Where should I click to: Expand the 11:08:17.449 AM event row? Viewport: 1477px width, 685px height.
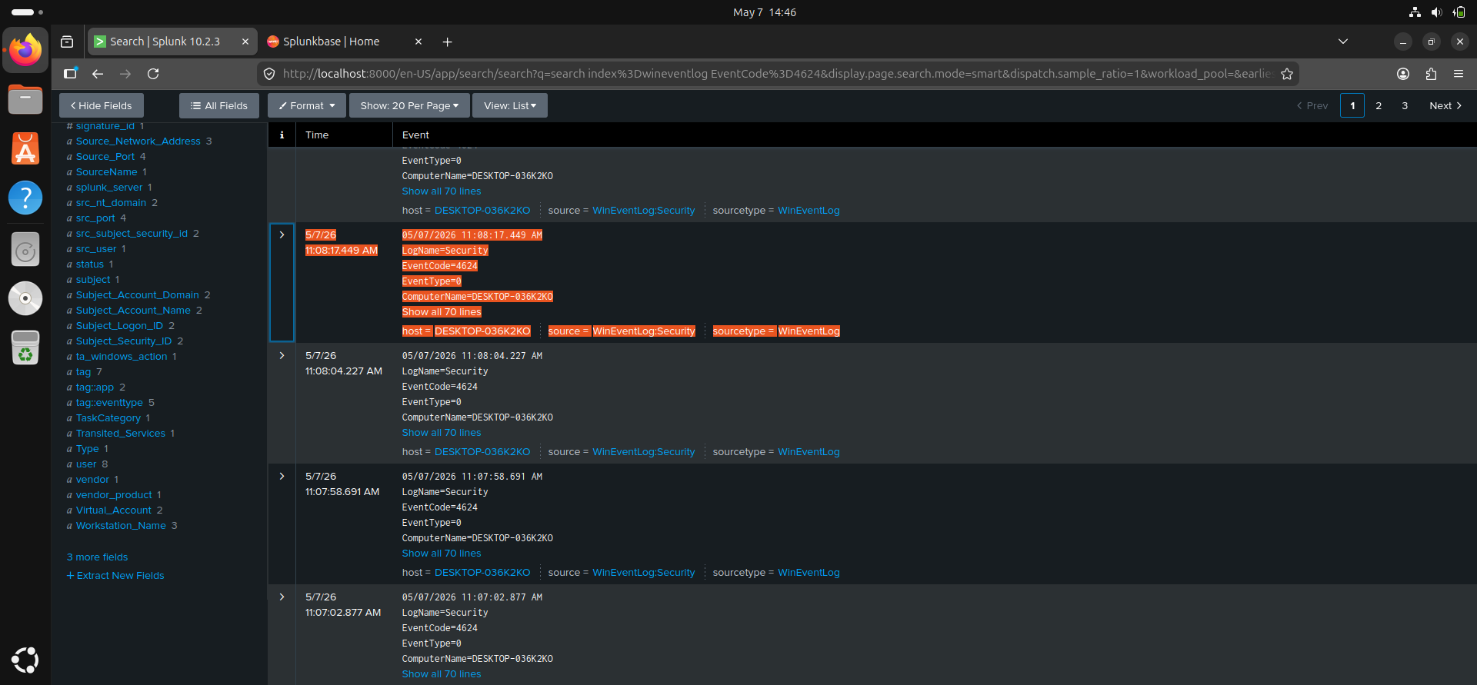pyautogui.click(x=282, y=235)
